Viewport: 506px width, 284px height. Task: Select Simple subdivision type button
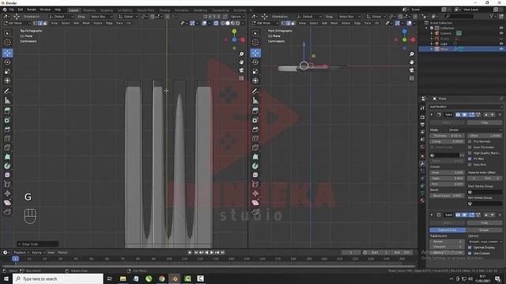pyautogui.click(x=484, y=230)
